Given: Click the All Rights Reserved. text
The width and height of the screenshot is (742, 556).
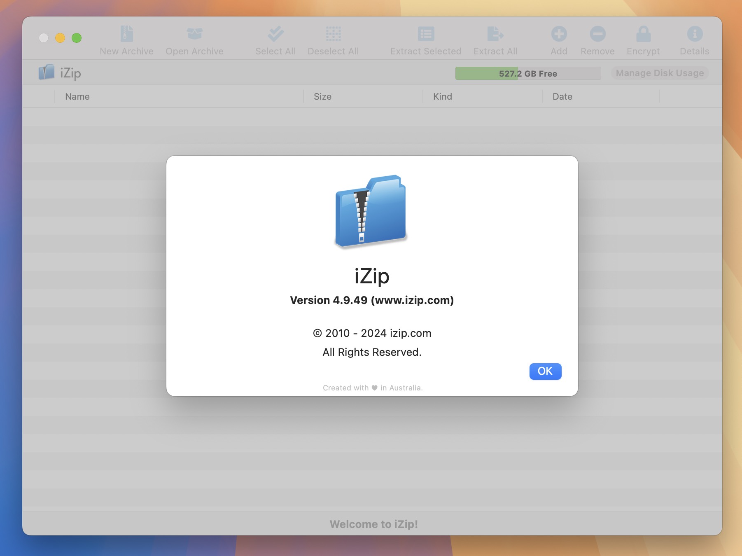Looking at the screenshot, I should [372, 352].
